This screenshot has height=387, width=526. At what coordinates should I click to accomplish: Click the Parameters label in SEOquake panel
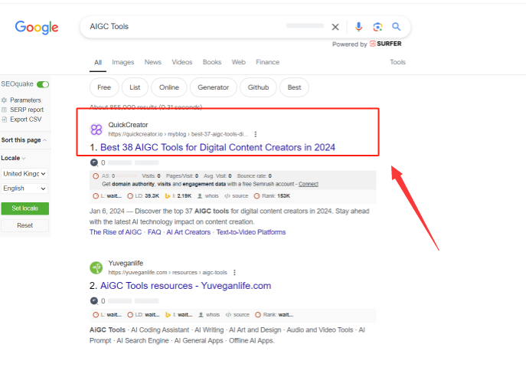coord(25,100)
